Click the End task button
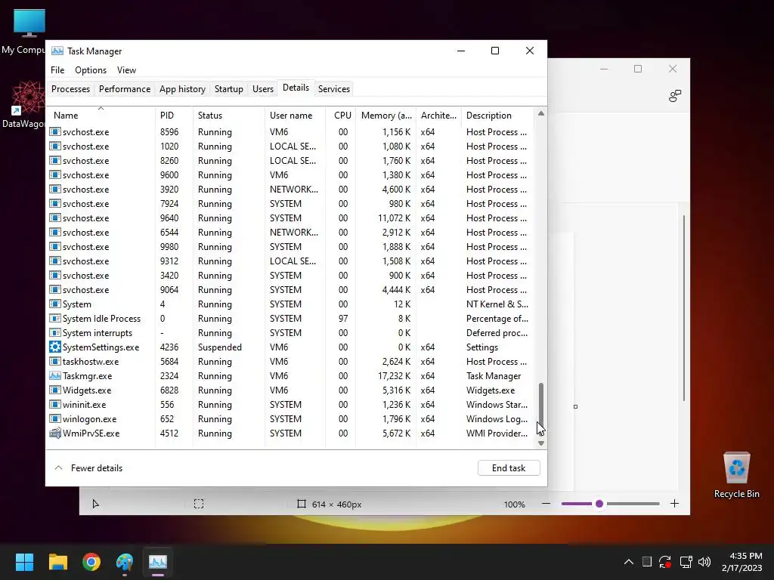This screenshot has width=774, height=580. pos(509,468)
